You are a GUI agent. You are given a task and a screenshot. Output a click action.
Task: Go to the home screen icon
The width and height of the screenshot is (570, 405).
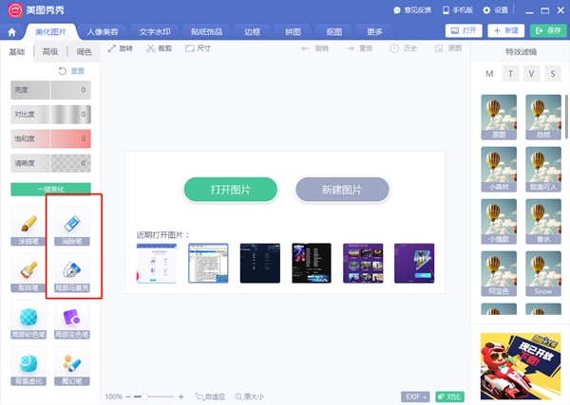pyautogui.click(x=11, y=32)
